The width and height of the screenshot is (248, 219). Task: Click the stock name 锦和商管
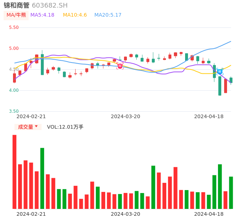click(17, 5)
